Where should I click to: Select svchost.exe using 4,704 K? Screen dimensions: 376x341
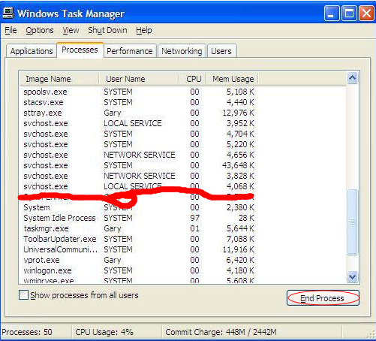[139, 134]
